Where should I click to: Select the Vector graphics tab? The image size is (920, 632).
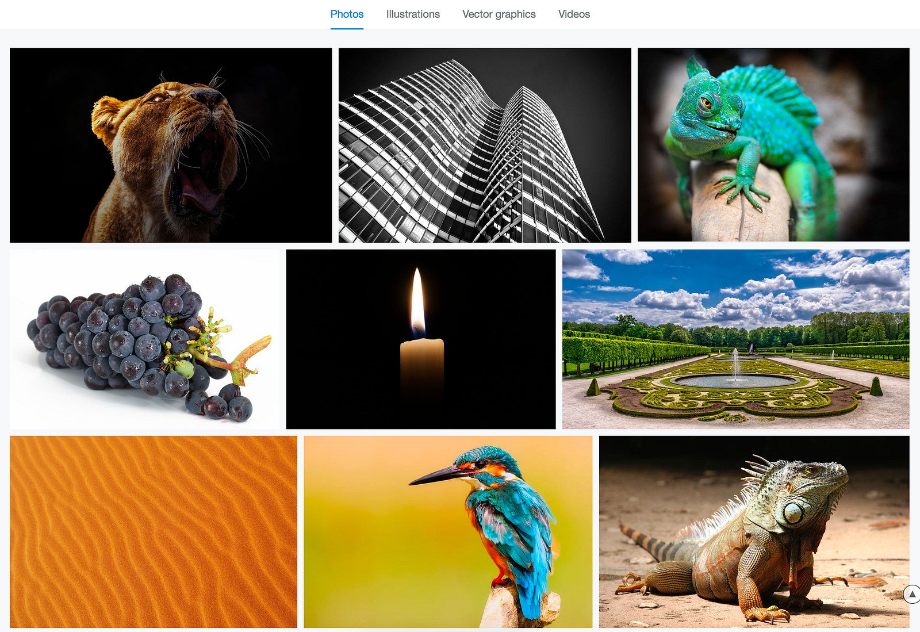coord(499,14)
